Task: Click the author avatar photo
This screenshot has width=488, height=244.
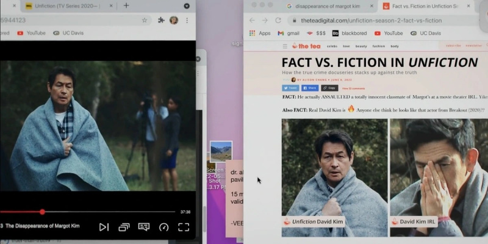Action: click(293, 80)
